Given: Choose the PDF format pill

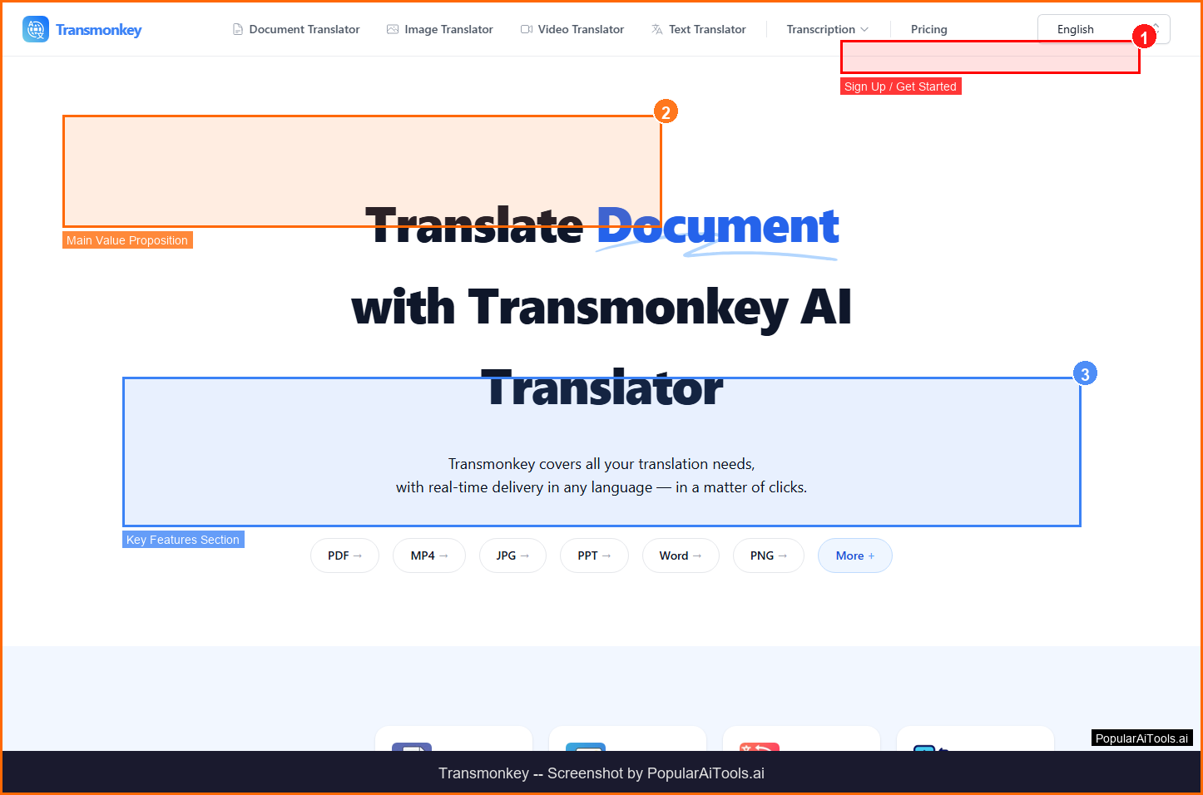Looking at the screenshot, I should click(x=344, y=556).
